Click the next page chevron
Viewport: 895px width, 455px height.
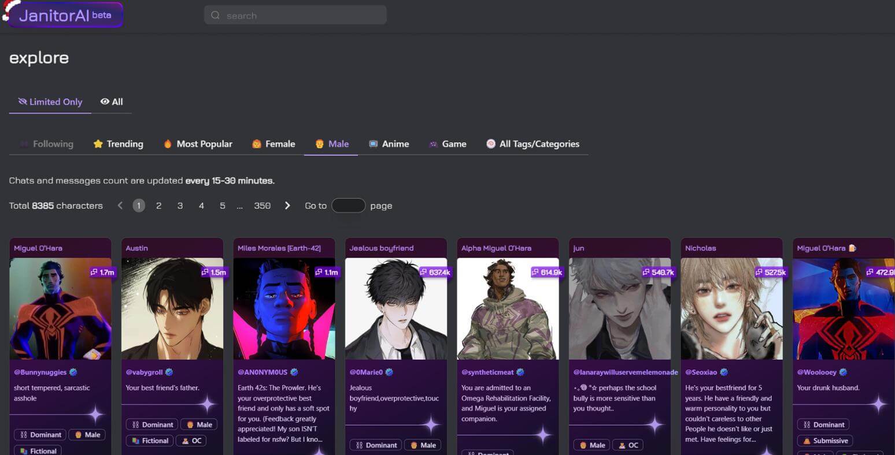tap(287, 206)
